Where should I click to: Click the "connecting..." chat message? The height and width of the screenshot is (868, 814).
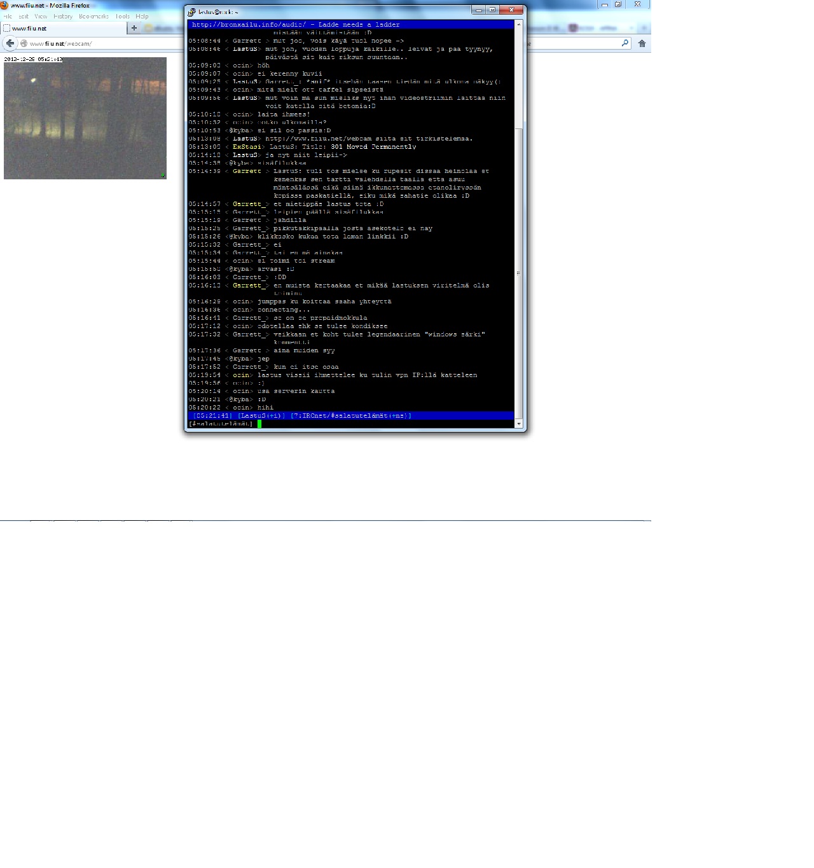(x=283, y=310)
